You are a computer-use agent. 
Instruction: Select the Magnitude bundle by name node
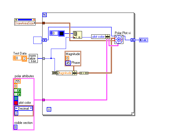click(67, 73)
